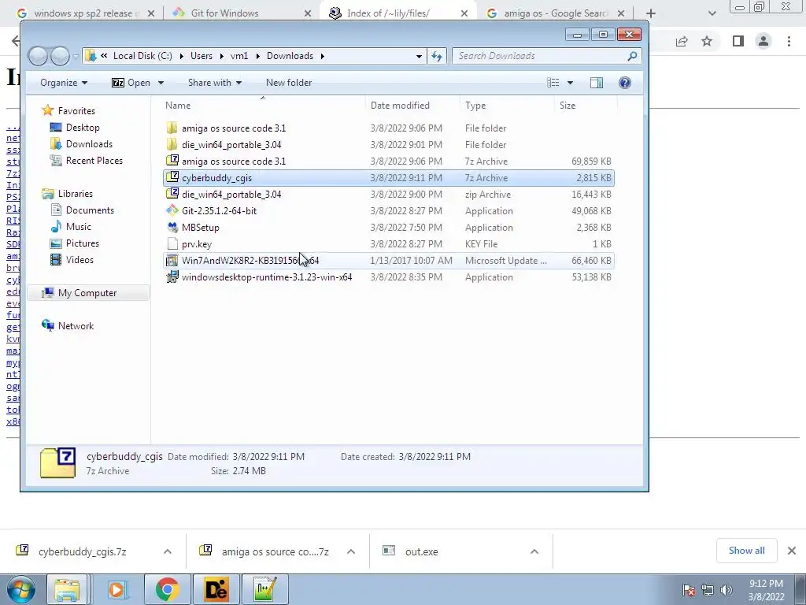Viewport: 806px width, 605px height.
Task: Expand the recent pages dropdown arrow
Action: click(x=76, y=56)
